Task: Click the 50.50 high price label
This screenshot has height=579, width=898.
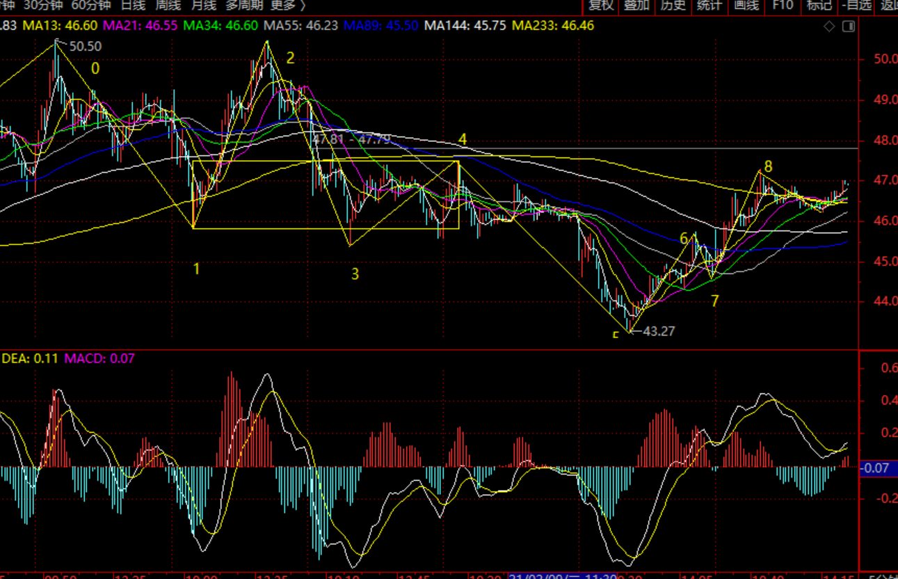Action: (x=86, y=47)
